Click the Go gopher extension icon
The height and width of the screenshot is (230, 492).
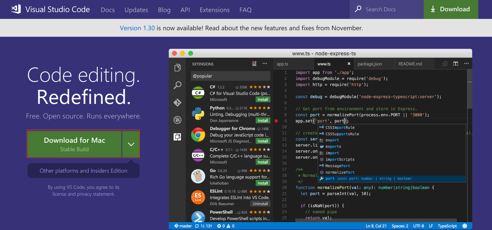[x=198, y=176]
